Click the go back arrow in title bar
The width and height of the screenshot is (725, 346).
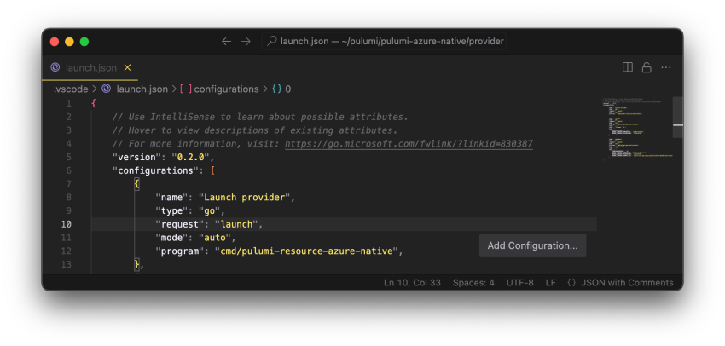coord(226,41)
